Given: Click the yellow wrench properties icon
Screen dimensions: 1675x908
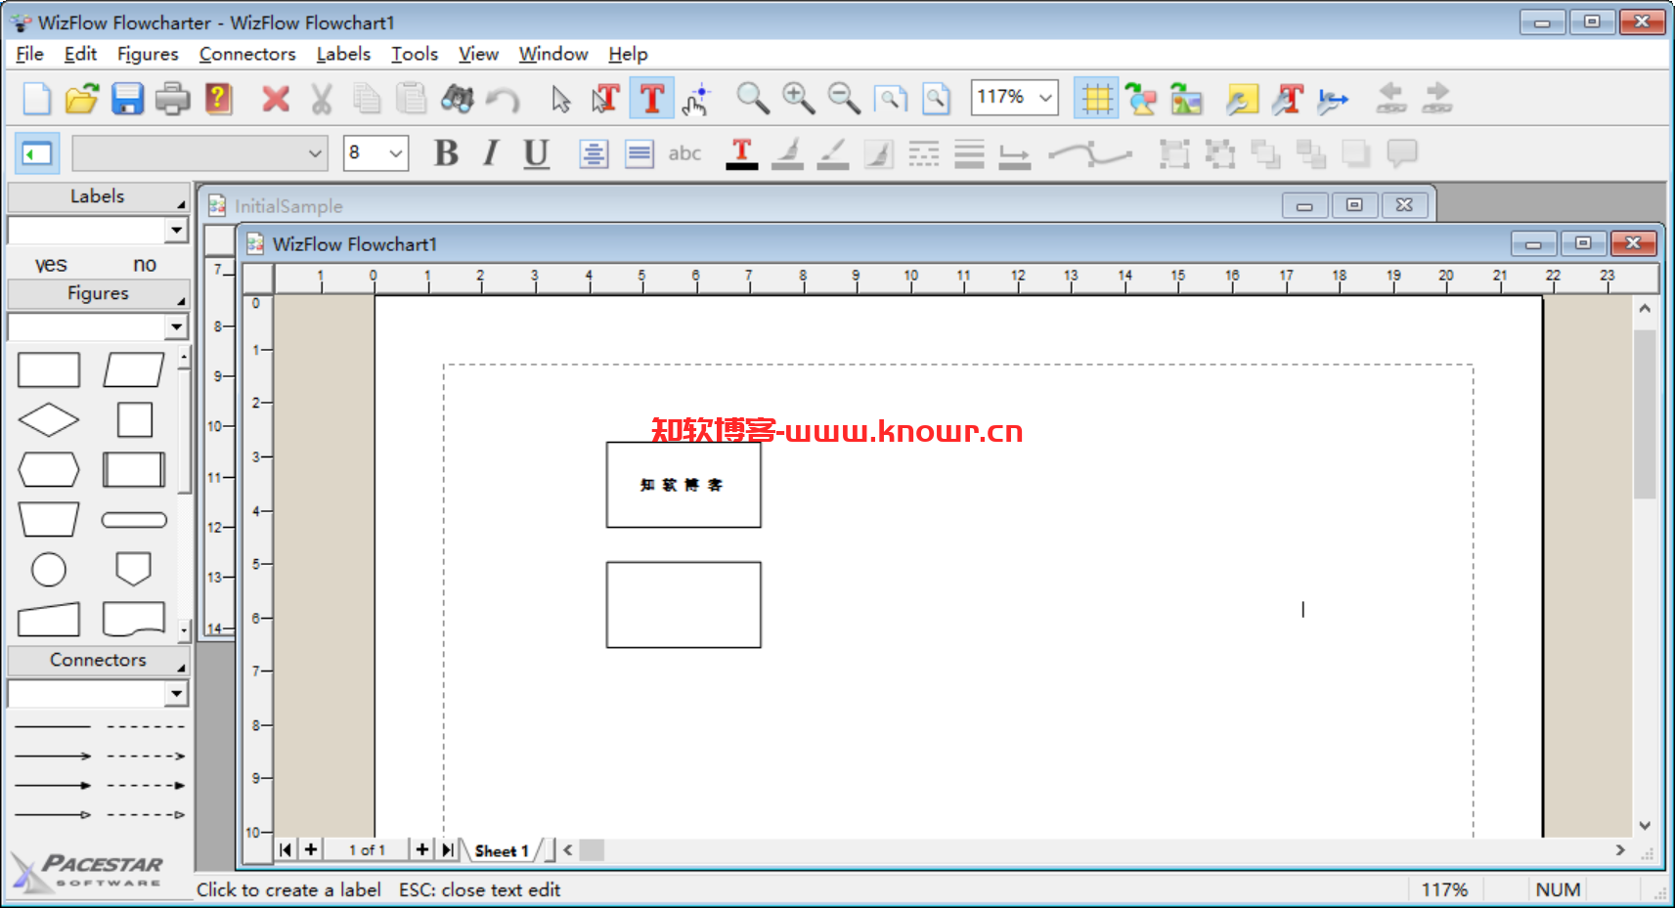Looking at the screenshot, I should click(x=1242, y=99).
